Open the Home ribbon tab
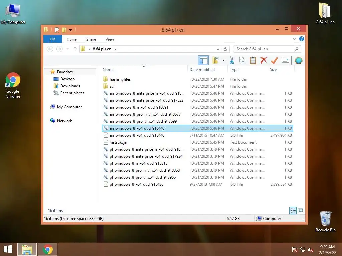 (72, 39)
